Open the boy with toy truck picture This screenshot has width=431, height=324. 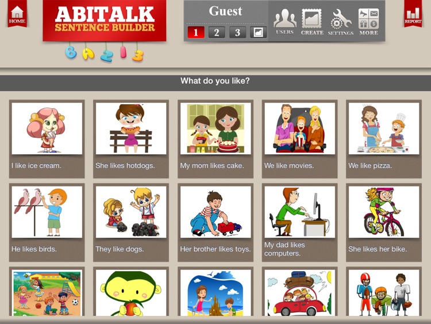click(x=215, y=212)
